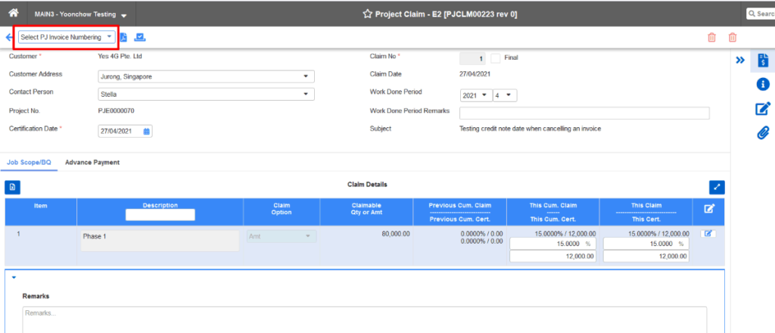Edit the Phase 1 row
This screenshot has height=333, width=775.
pos(708,234)
